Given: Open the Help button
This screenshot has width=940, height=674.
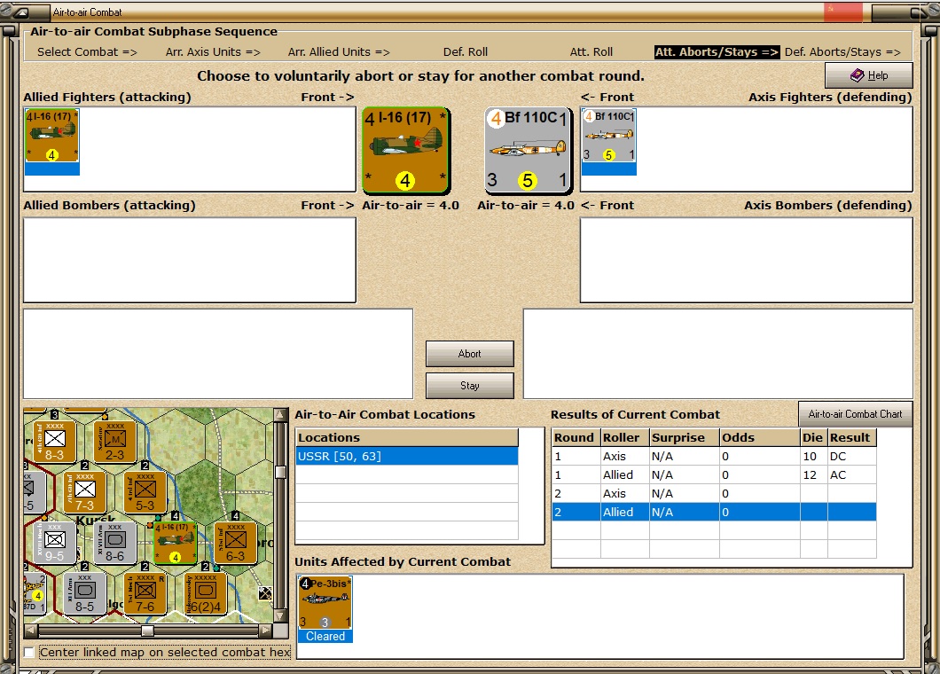Looking at the screenshot, I should [x=869, y=75].
